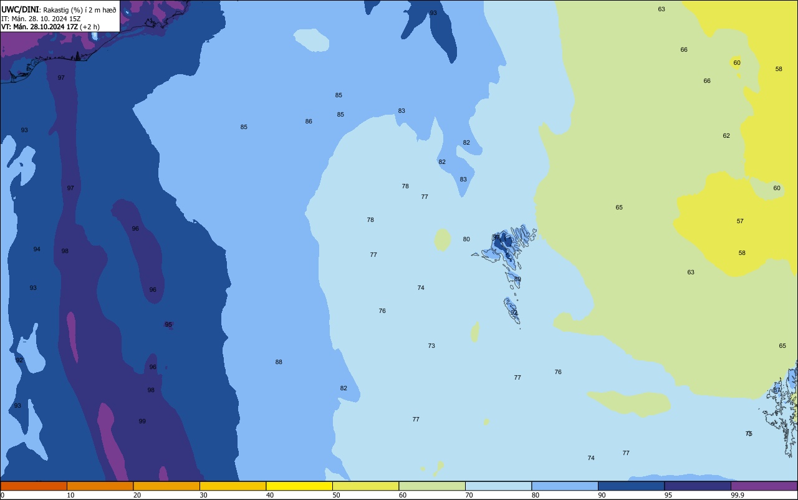The image size is (798, 500).
Task: Click the 70 legend tick label
Action: [469, 495]
